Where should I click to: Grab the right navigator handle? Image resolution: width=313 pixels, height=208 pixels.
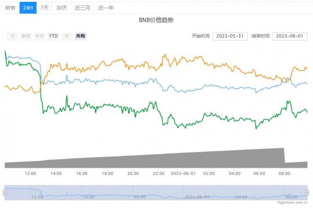[307, 192]
